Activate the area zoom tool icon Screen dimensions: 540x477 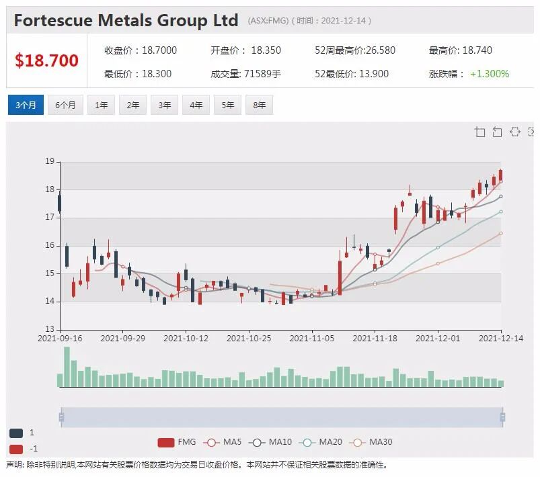point(479,132)
